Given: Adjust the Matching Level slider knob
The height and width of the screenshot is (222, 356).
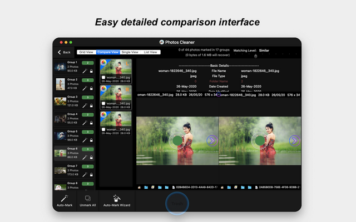Looking at the screenshot, I should [256, 56].
